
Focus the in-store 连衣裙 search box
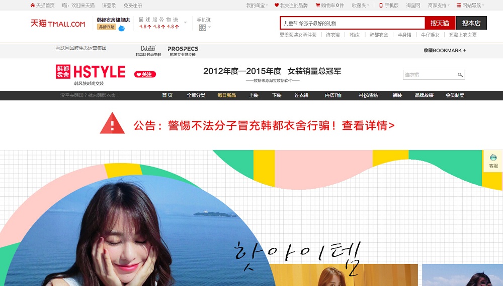pyautogui.click(x=429, y=75)
